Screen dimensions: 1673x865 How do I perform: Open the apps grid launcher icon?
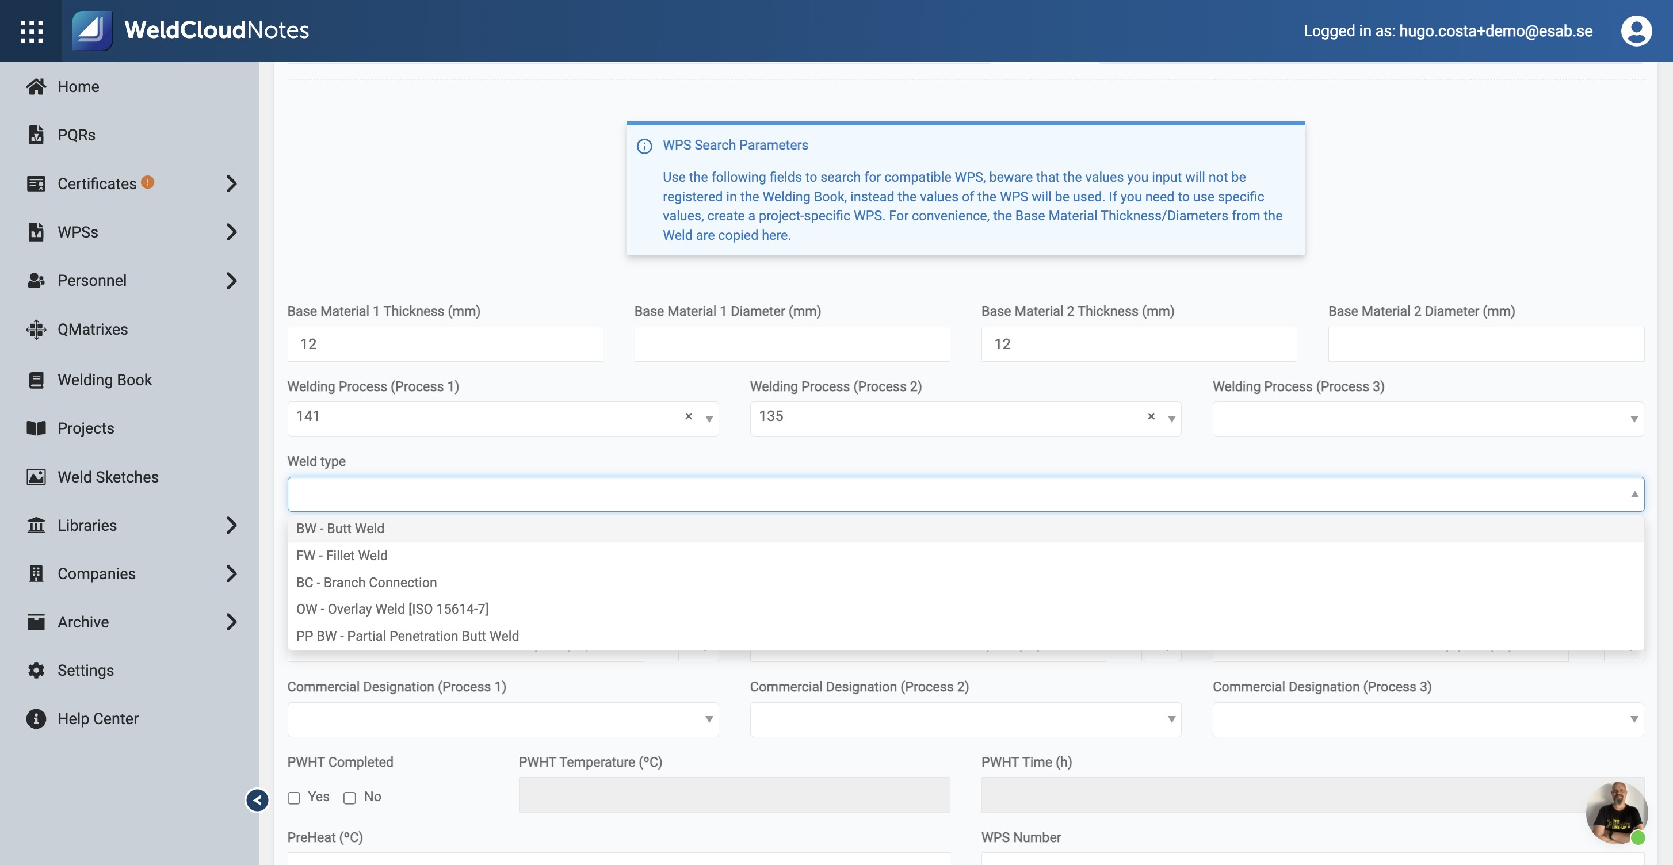pos(31,30)
